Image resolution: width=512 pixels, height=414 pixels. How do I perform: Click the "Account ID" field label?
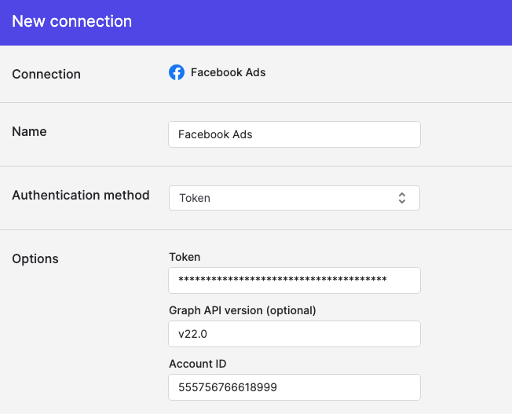(x=198, y=364)
